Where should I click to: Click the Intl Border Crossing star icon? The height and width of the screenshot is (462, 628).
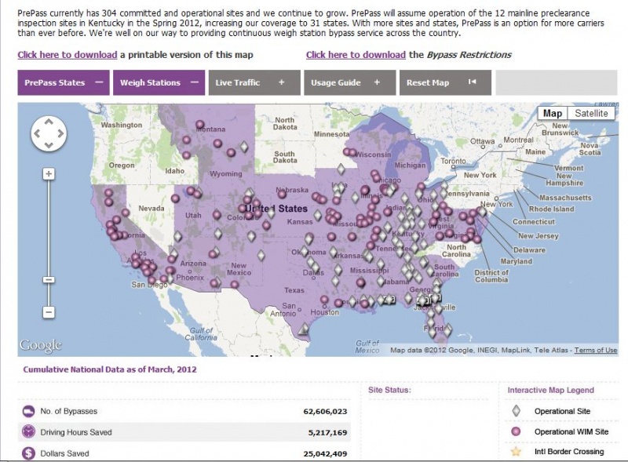click(516, 451)
